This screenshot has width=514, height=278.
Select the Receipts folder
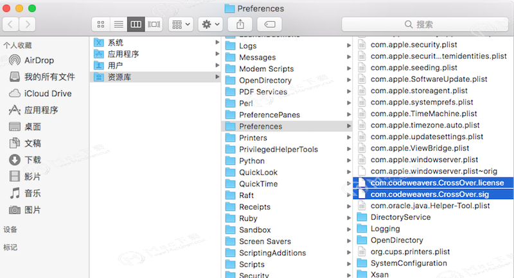pos(288,207)
